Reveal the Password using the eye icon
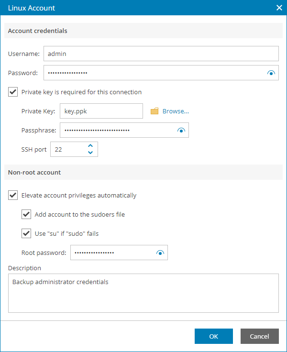Viewport: 287px width, 352px height. pyautogui.click(x=271, y=73)
